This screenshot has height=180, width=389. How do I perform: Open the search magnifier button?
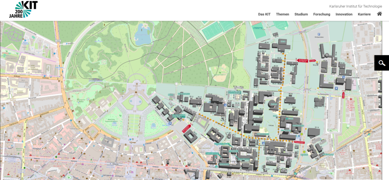(x=381, y=63)
